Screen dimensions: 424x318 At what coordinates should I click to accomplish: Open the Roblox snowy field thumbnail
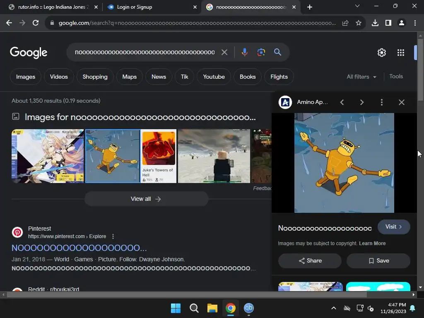click(214, 156)
